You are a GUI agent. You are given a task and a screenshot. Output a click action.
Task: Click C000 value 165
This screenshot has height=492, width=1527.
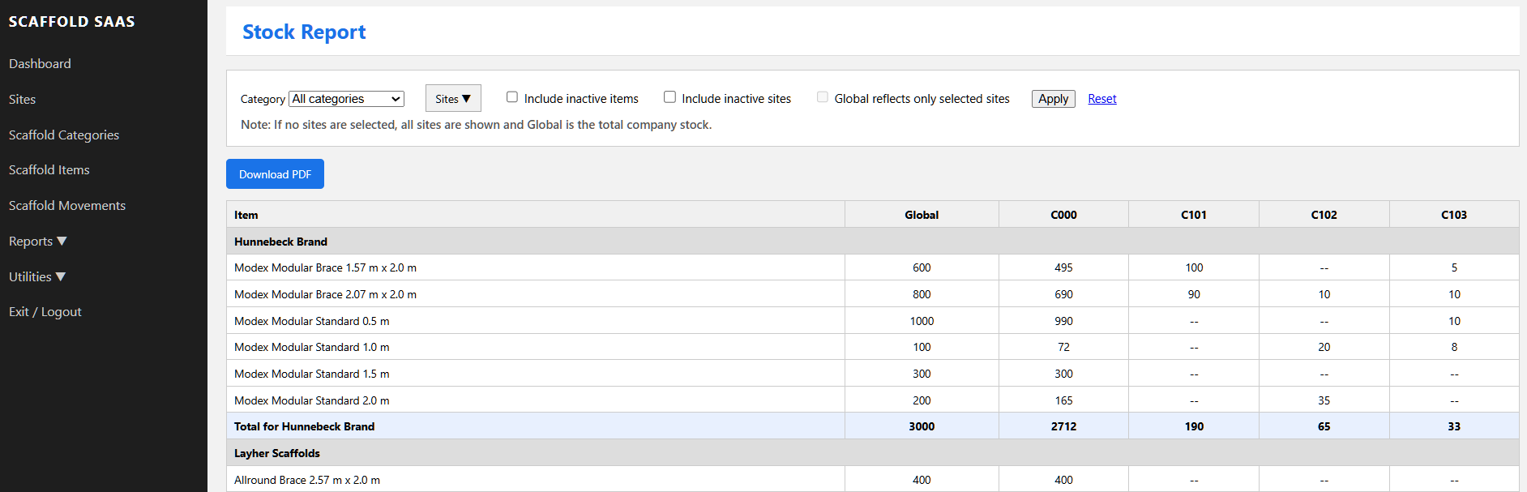1063,400
